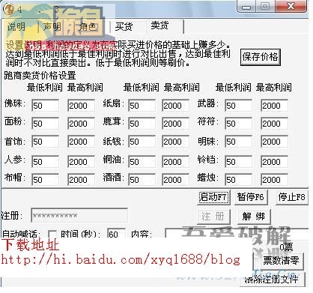Screen dimensions: 313x293
Task: Click 桐油 maximum profit field
Action: coord(175,162)
